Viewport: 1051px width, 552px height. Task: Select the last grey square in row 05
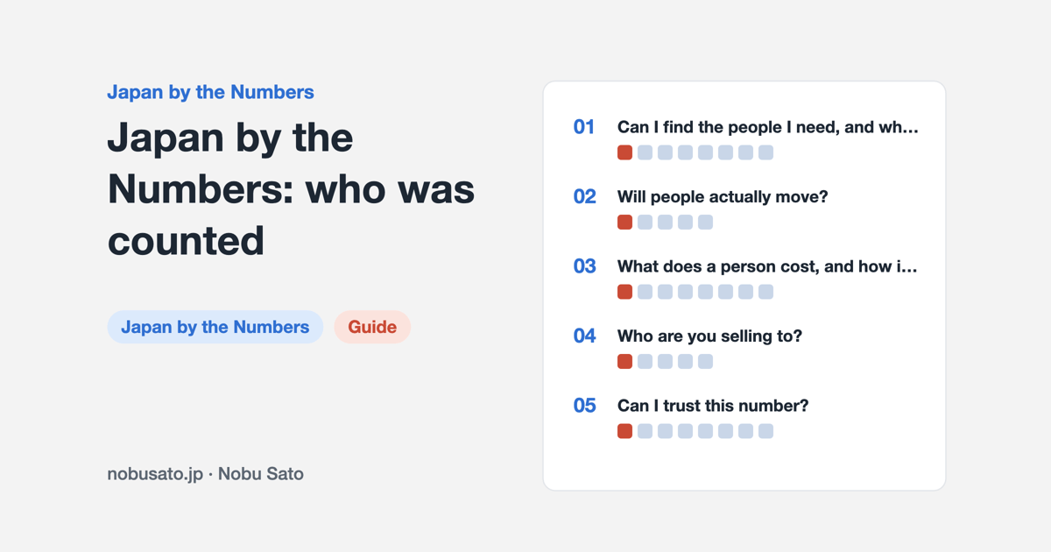click(765, 431)
